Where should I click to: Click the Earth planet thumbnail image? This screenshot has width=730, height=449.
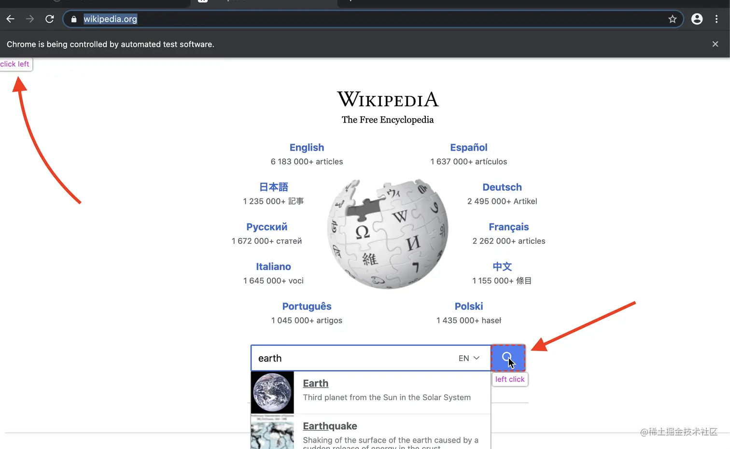click(272, 393)
